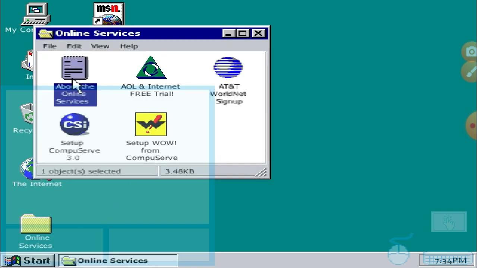
Task: Select the AT&T WorldNet Signup globe icon
Action: (228, 68)
